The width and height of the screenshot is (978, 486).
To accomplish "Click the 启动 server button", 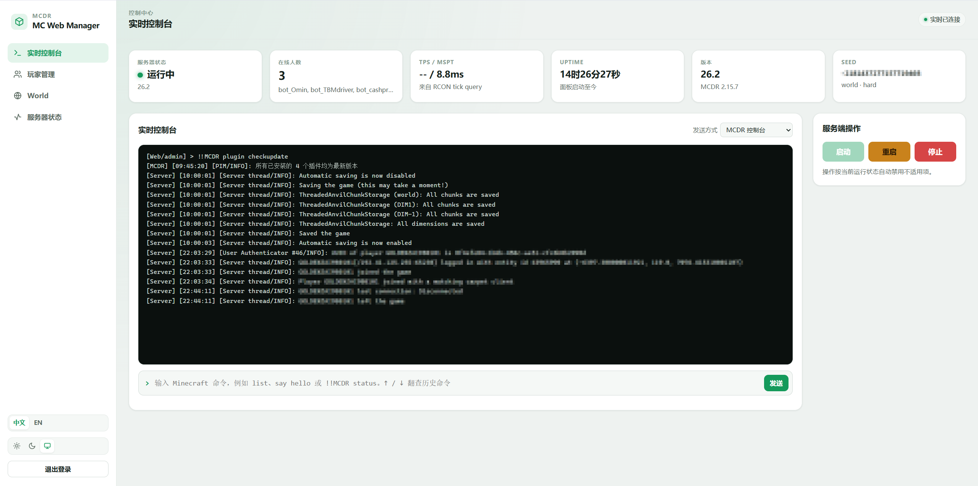I will [843, 152].
